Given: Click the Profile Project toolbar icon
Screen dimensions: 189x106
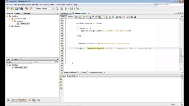Looking at the screenshot, I should [x=77, y=9].
